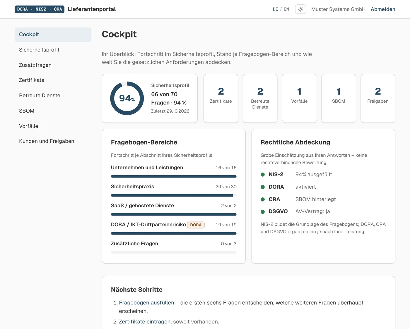Open the 2 Zertifikate summary card
The width and height of the screenshot is (410, 329).
click(x=221, y=98)
